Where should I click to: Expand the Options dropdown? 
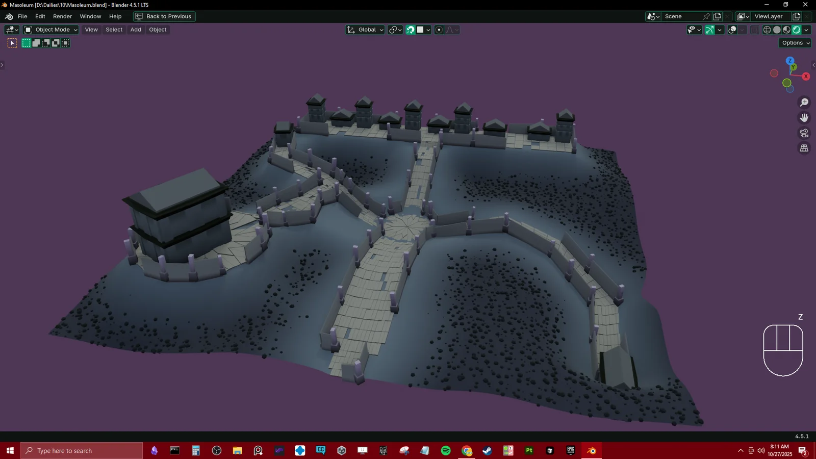pyautogui.click(x=795, y=43)
